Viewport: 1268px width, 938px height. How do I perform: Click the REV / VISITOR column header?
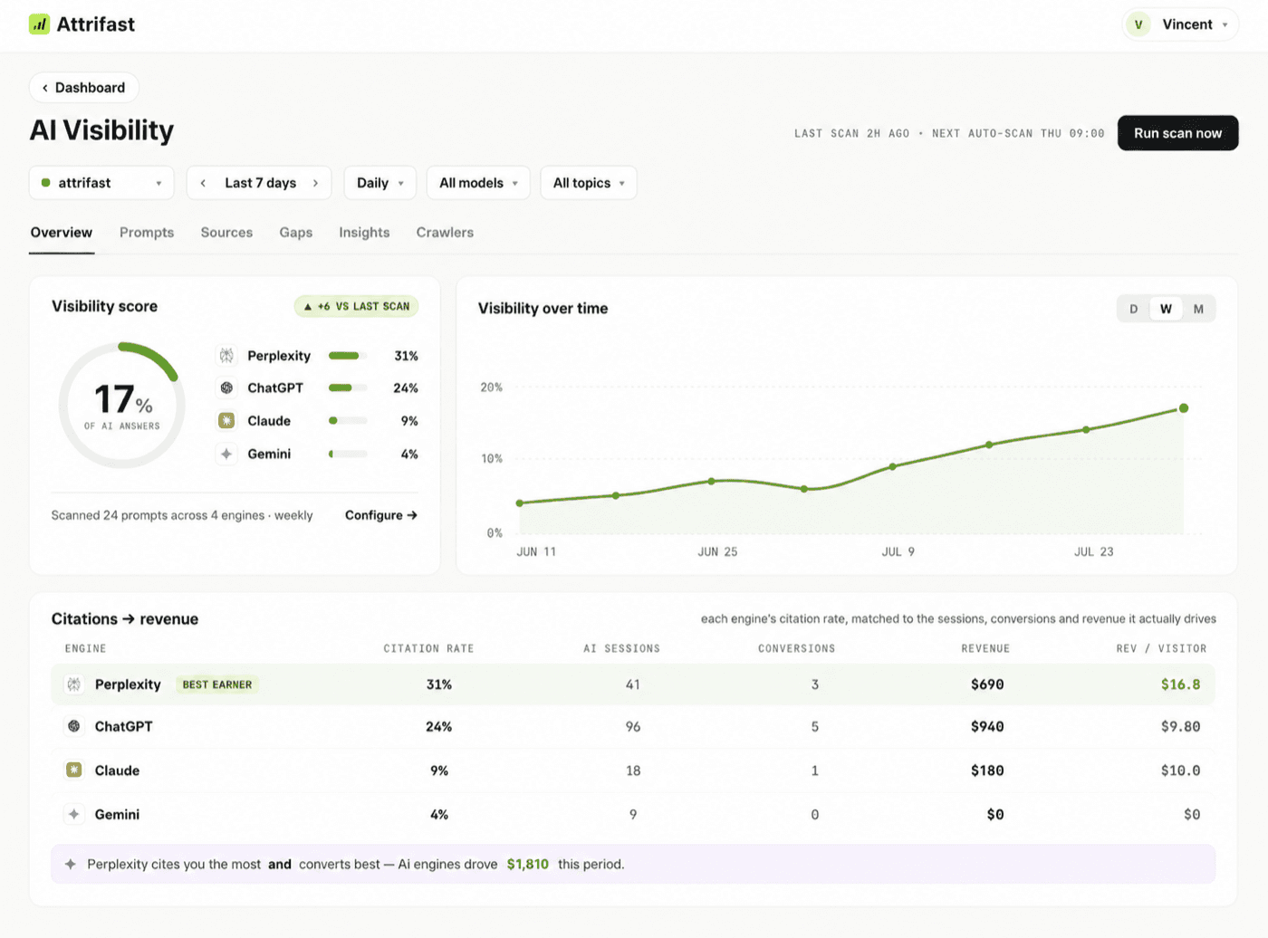coord(1161,648)
